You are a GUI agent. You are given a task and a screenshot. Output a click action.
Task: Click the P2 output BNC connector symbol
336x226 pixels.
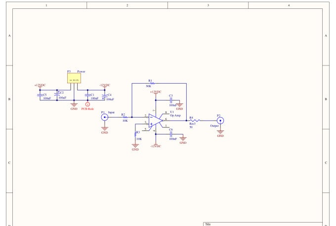click(220, 121)
